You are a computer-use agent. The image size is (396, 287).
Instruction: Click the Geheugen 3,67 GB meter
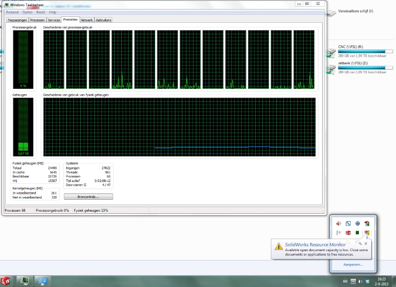click(x=23, y=127)
